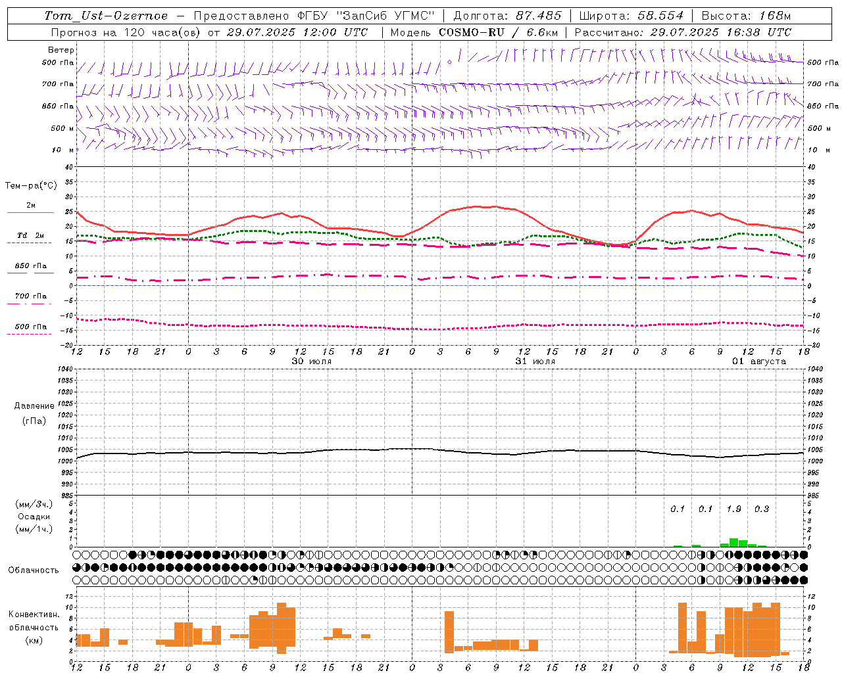This screenshot has height=673, width=842.
Task: Click the precipitation total "1.9"
Action: pos(734,509)
